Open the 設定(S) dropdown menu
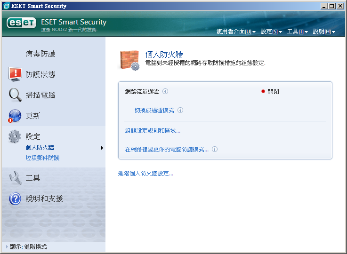 click(x=271, y=32)
